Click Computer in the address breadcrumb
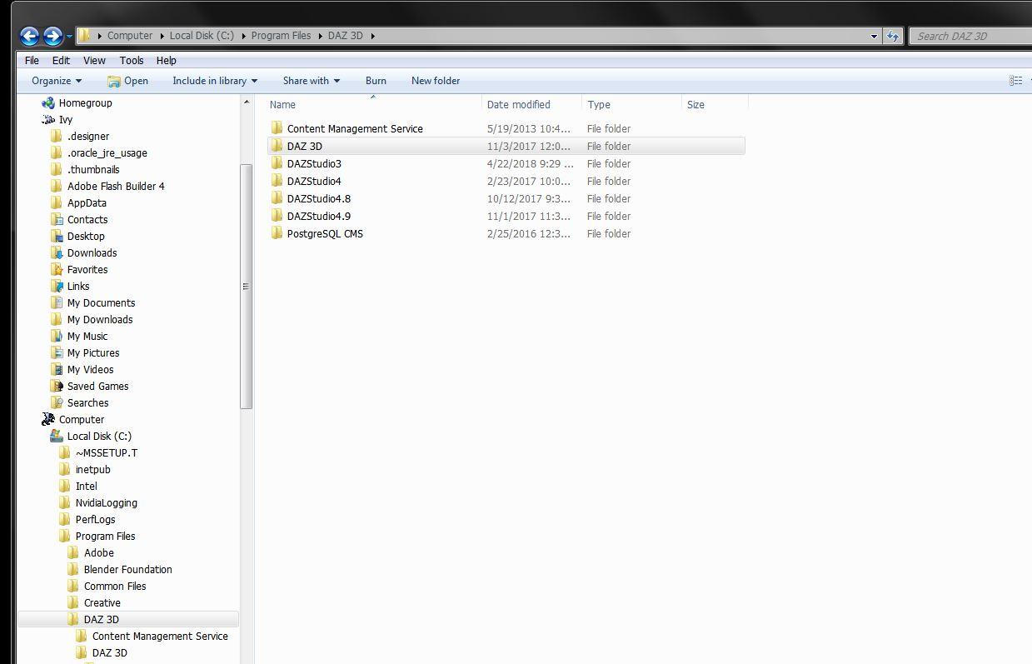Viewport: 1032px width, 664px height. 130,36
